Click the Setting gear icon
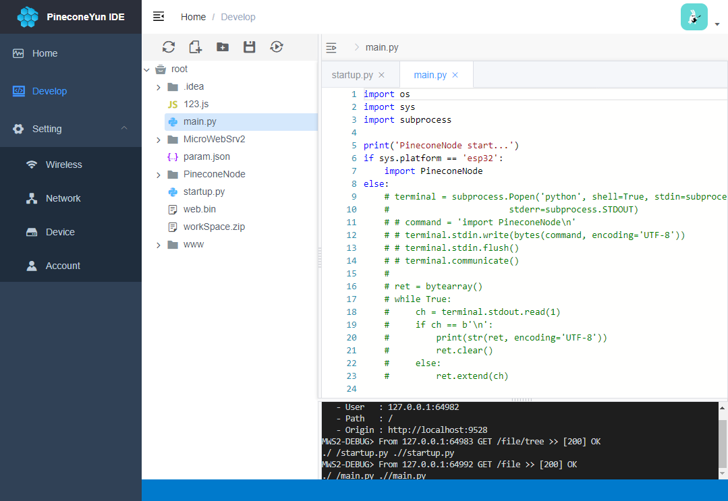 tap(18, 129)
